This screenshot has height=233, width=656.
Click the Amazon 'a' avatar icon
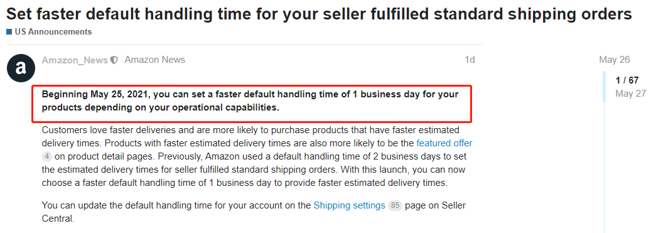click(x=21, y=68)
